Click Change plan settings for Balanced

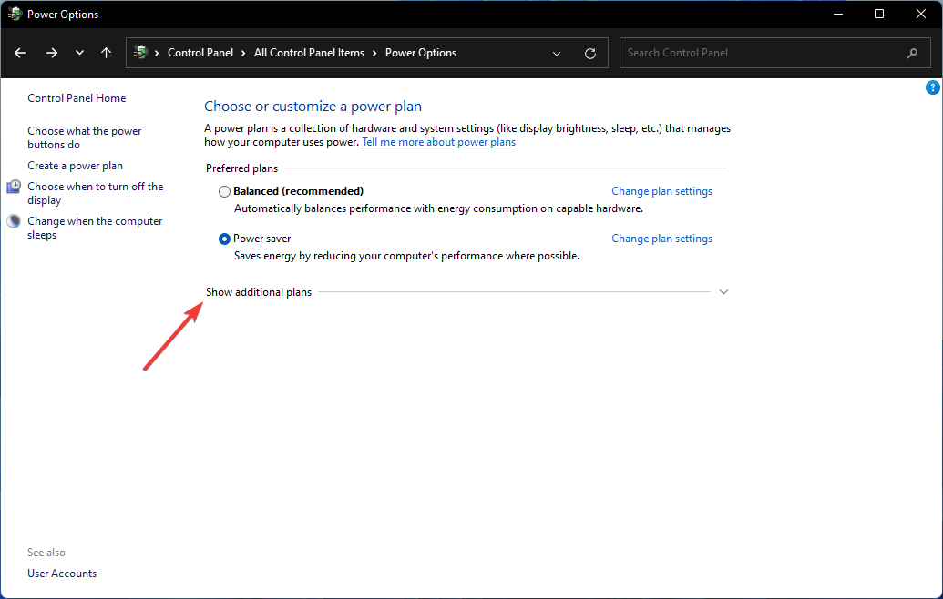pos(661,190)
